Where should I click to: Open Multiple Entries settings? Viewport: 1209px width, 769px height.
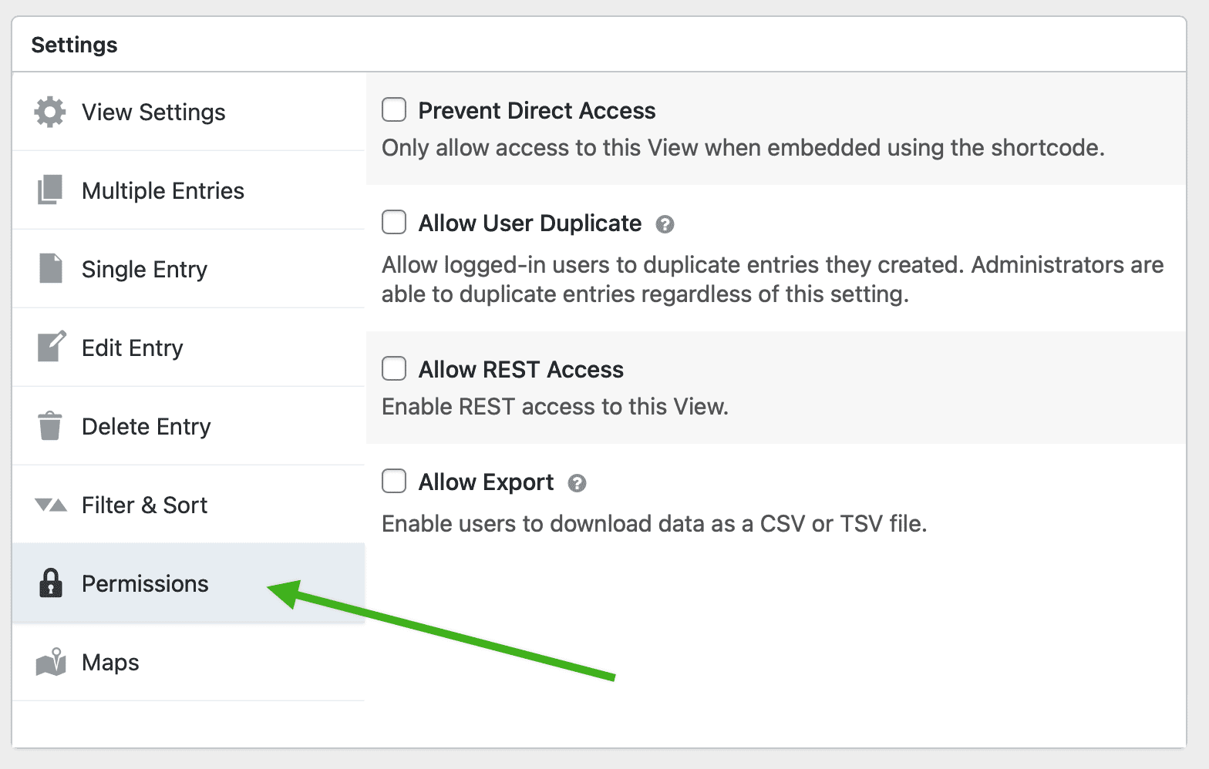click(x=163, y=190)
